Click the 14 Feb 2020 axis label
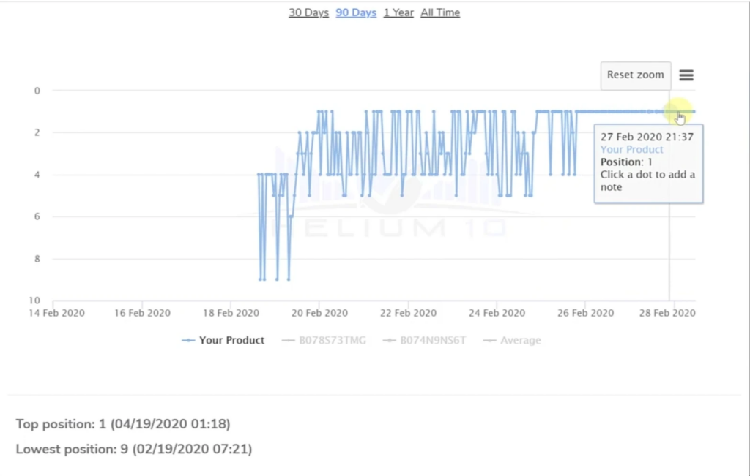Image resolution: width=750 pixels, height=476 pixels. click(57, 313)
